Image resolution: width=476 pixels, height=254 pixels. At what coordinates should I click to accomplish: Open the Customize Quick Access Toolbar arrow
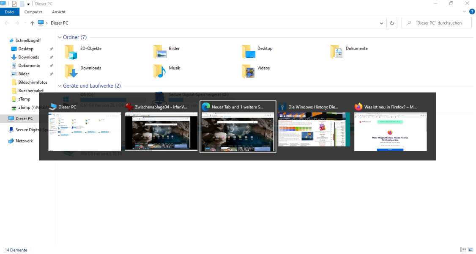tap(28, 4)
